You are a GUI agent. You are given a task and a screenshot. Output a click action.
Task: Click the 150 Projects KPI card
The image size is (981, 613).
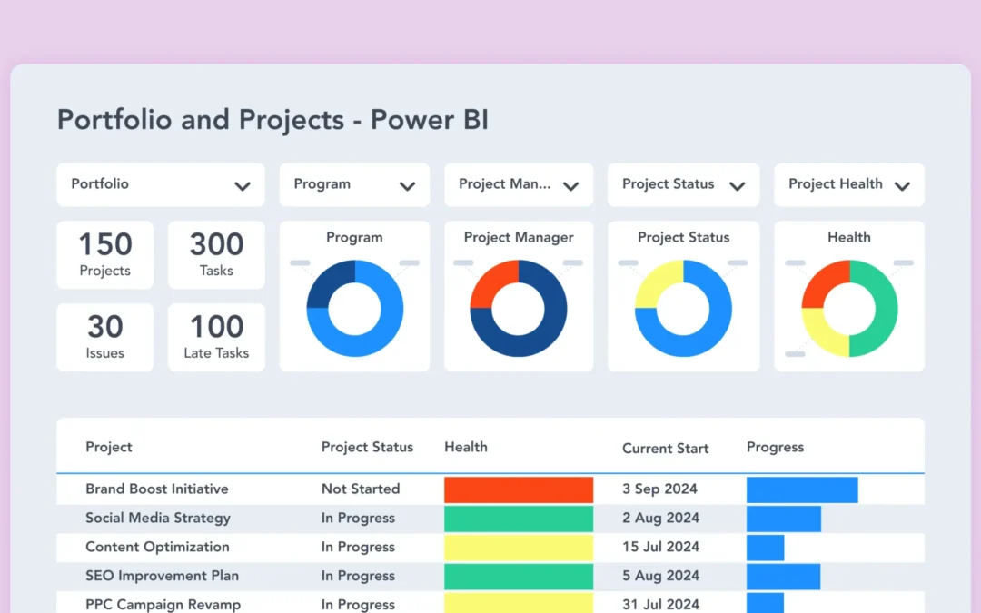[x=104, y=254]
